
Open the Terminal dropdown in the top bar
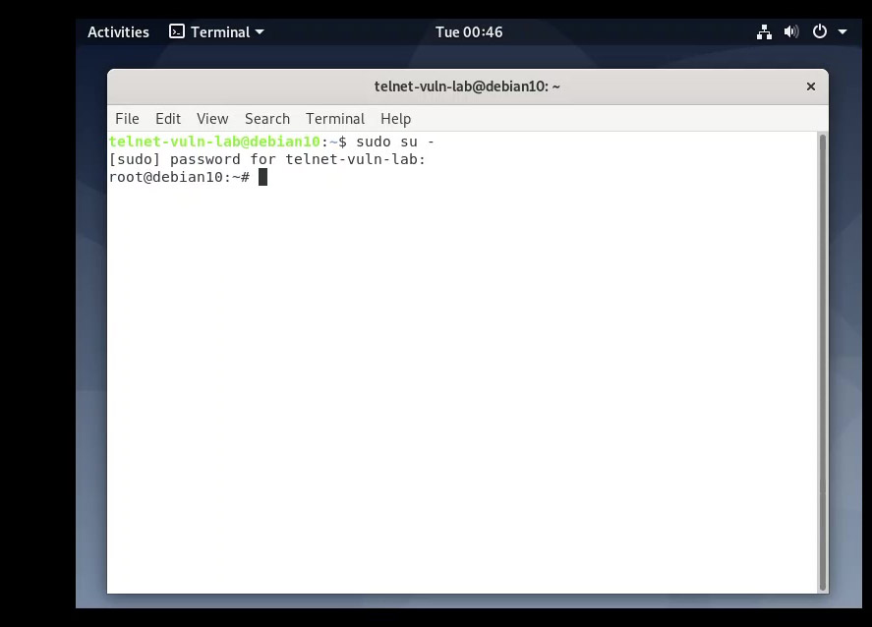pos(215,31)
